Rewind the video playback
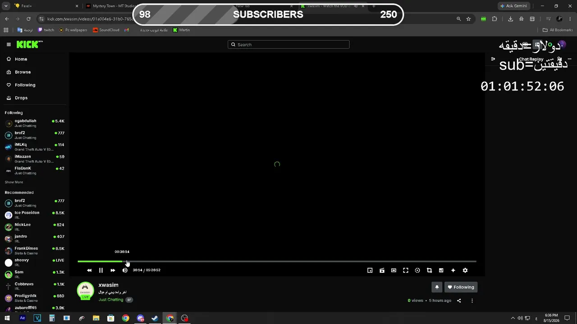The image size is (577, 324). pos(89,270)
